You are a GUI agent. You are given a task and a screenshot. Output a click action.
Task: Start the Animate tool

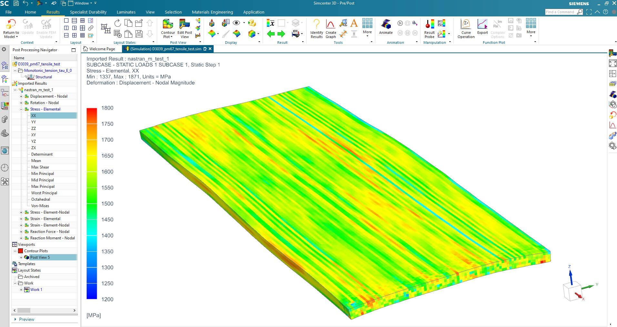click(x=386, y=24)
